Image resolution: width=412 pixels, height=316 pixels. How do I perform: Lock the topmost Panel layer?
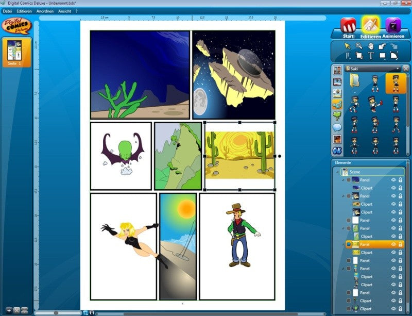coord(400,180)
